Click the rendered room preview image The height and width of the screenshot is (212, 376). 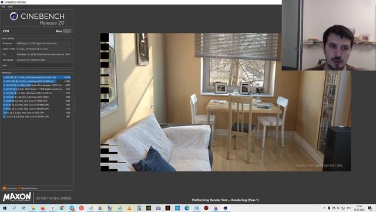click(x=226, y=102)
